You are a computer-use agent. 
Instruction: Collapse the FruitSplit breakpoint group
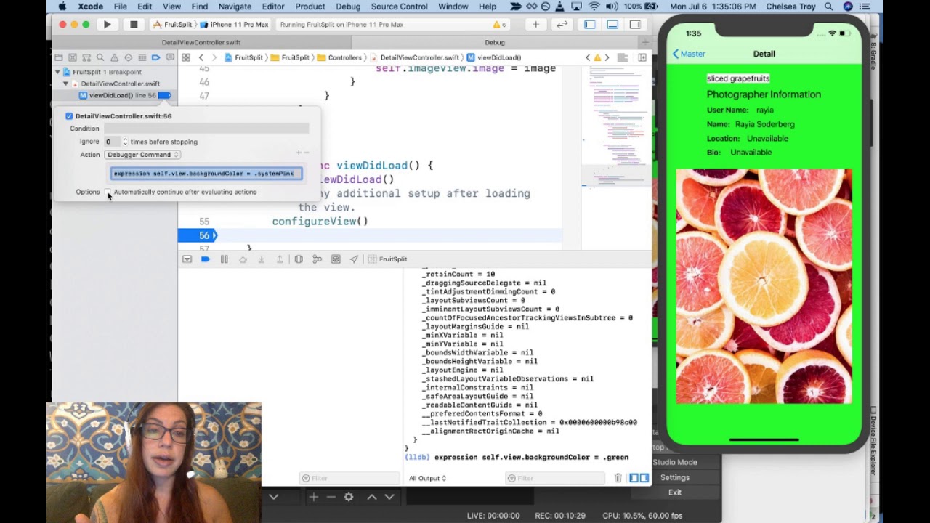57,72
